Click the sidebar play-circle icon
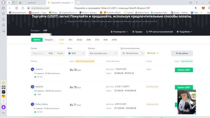The height and width of the screenshot is (118, 210). (4, 25)
